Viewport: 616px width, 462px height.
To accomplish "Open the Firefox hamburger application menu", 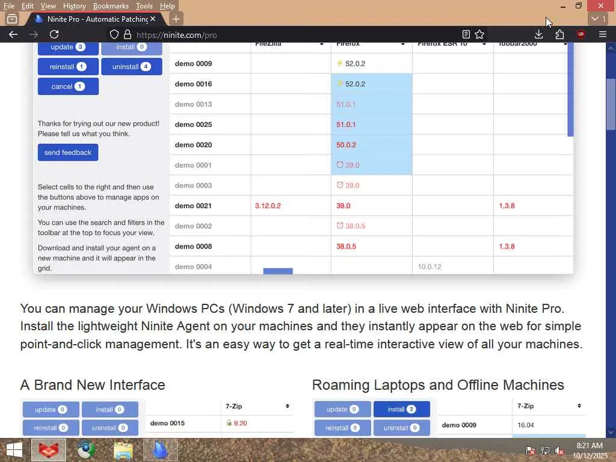I will point(603,34).
